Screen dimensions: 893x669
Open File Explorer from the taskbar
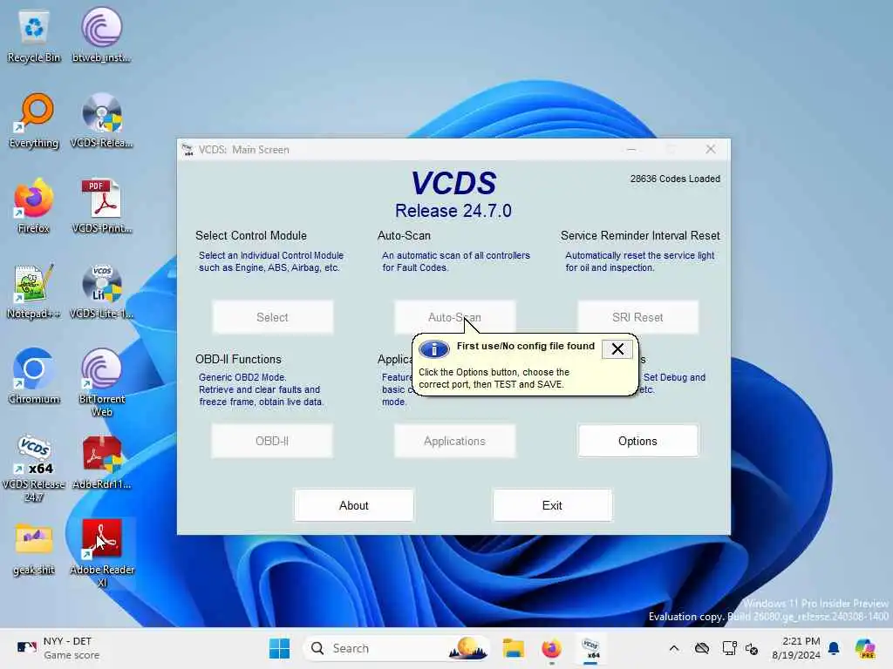(513, 648)
